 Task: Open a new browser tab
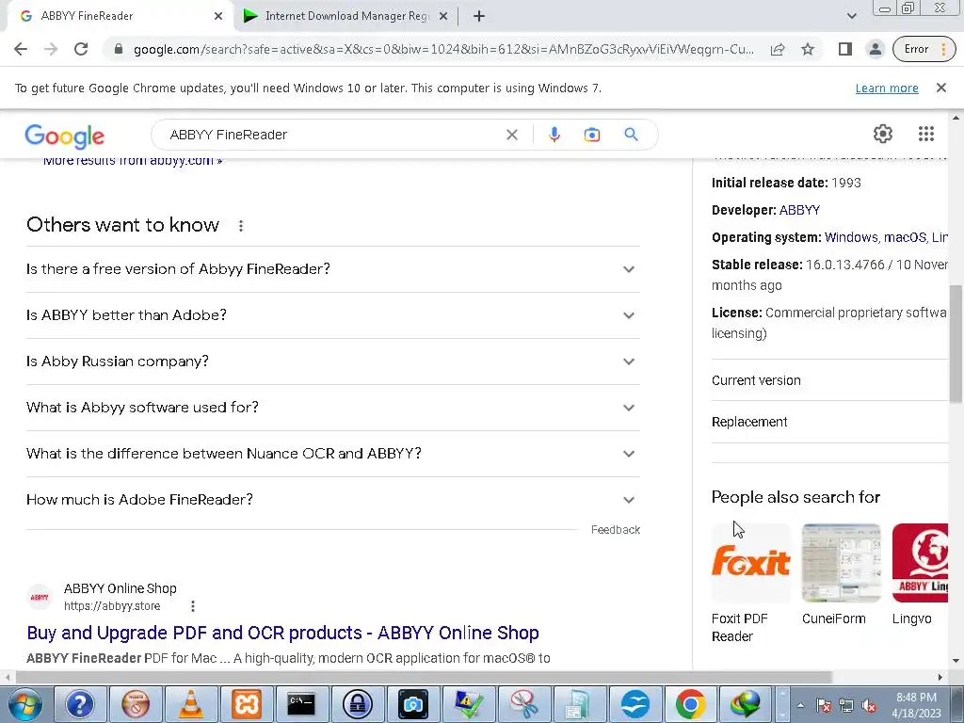click(479, 16)
